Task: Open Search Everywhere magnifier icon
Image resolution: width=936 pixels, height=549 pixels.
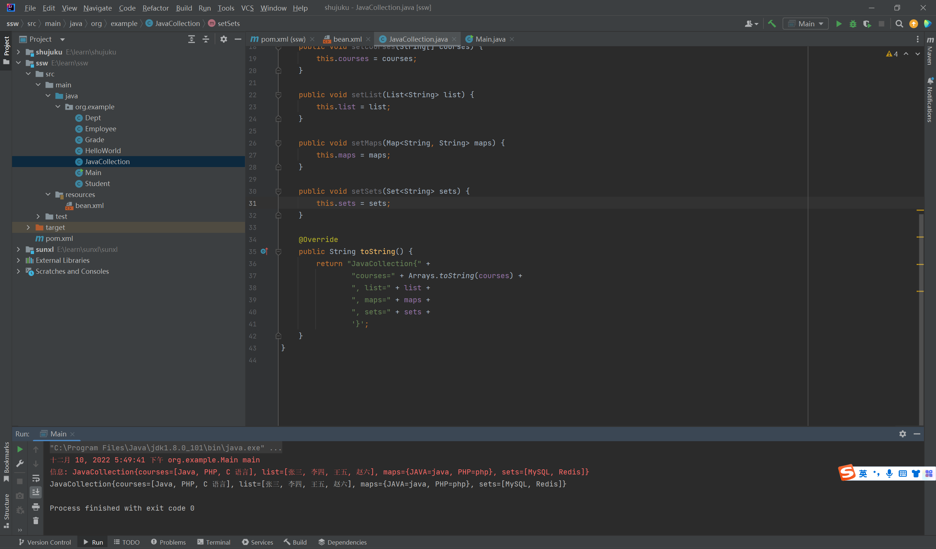Action: click(x=899, y=24)
